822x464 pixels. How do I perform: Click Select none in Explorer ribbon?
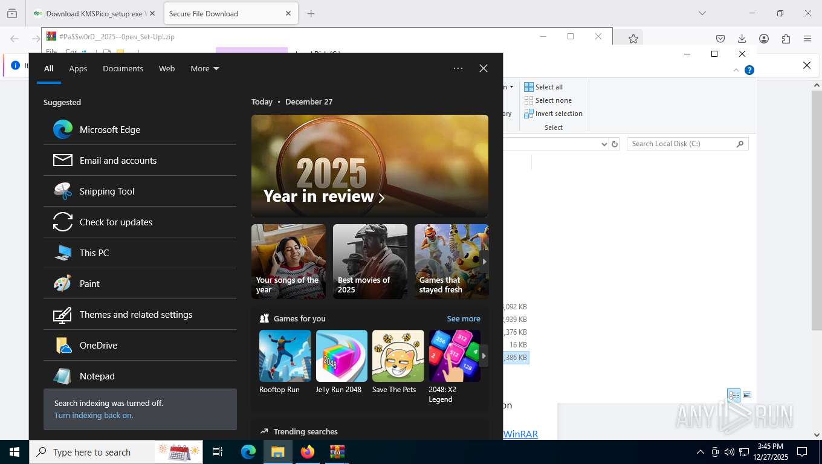(x=548, y=100)
